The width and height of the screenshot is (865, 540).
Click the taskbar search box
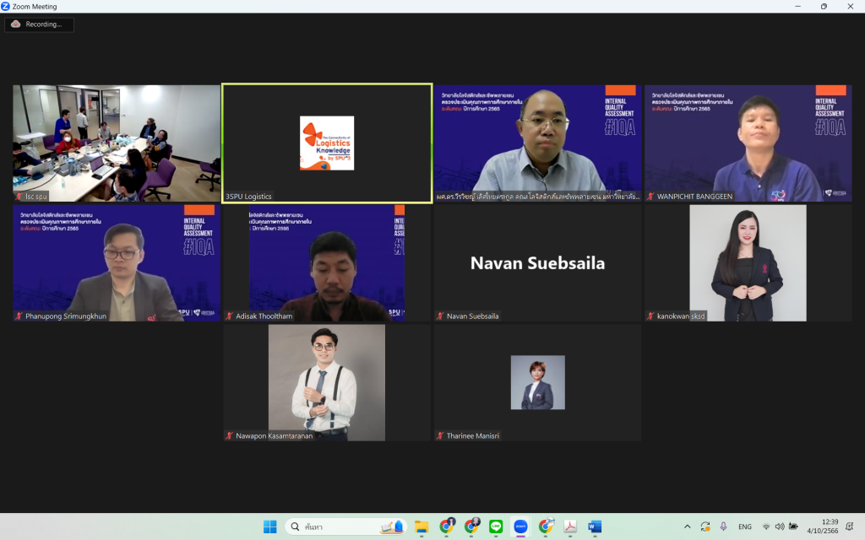346,526
